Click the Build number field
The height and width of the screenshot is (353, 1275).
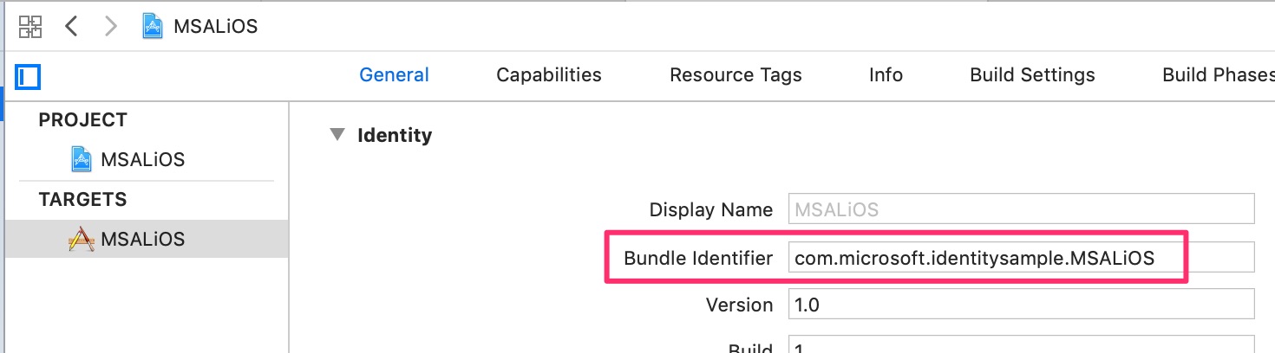(1021, 346)
